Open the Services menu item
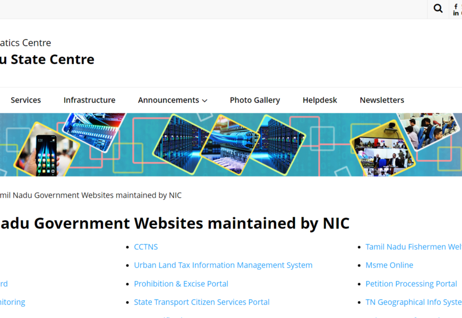This screenshot has width=462, height=318. tap(26, 100)
